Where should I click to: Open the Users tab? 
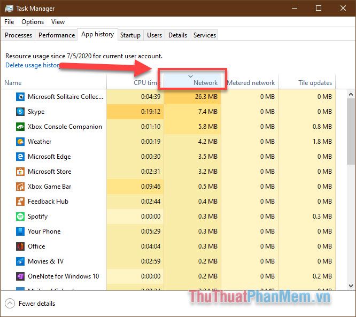click(x=154, y=35)
